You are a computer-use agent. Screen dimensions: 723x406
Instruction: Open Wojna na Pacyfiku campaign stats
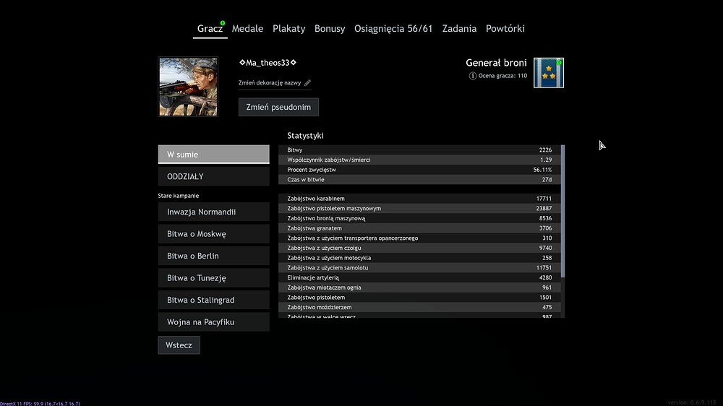(x=213, y=322)
